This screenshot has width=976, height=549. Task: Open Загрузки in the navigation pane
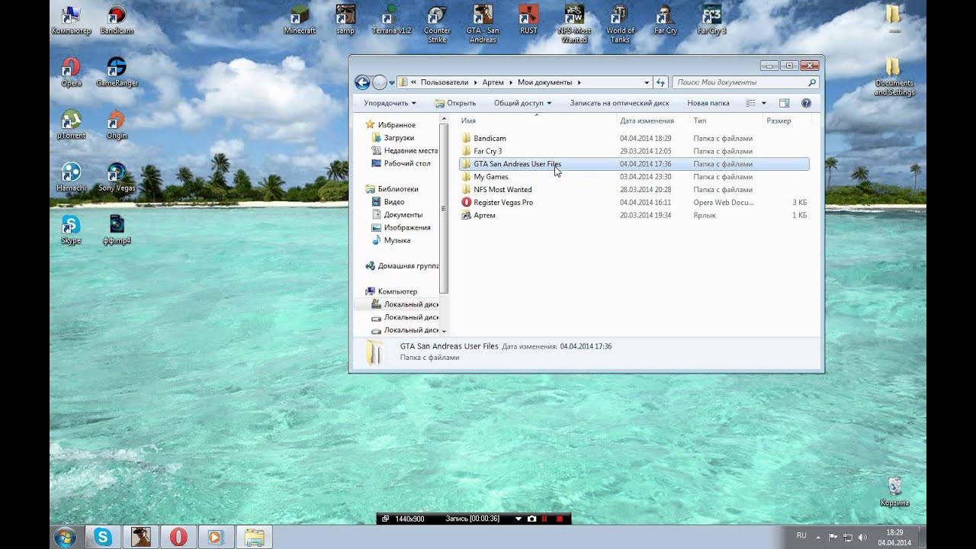point(393,138)
